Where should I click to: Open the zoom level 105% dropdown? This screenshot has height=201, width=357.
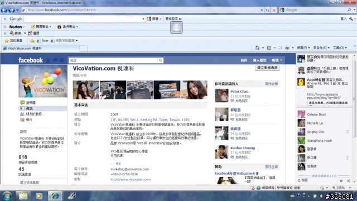click(x=350, y=188)
